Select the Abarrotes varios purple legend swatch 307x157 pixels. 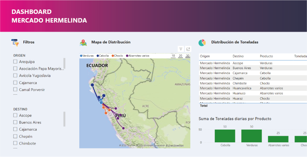click(127, 56)
